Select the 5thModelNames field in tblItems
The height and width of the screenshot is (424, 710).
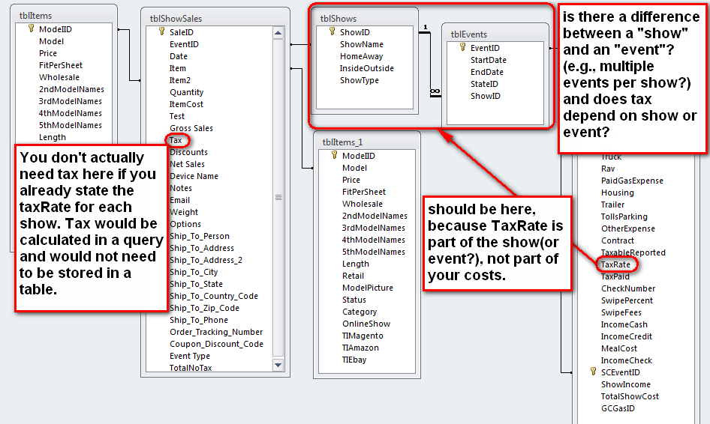(x=71, y=125)
